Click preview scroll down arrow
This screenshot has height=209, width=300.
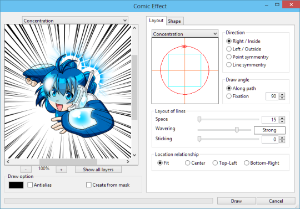tap(134, 155)
